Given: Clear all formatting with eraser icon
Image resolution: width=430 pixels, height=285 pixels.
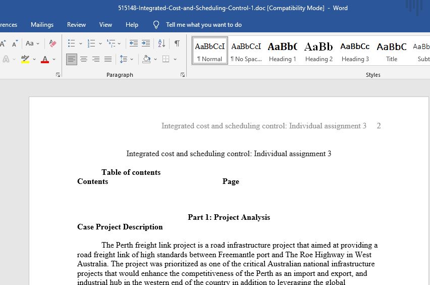Looking at the screenshot, I should pos(52,43).
